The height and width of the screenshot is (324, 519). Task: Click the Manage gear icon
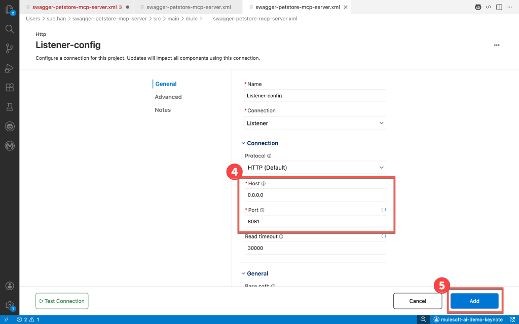pos(9,305)
